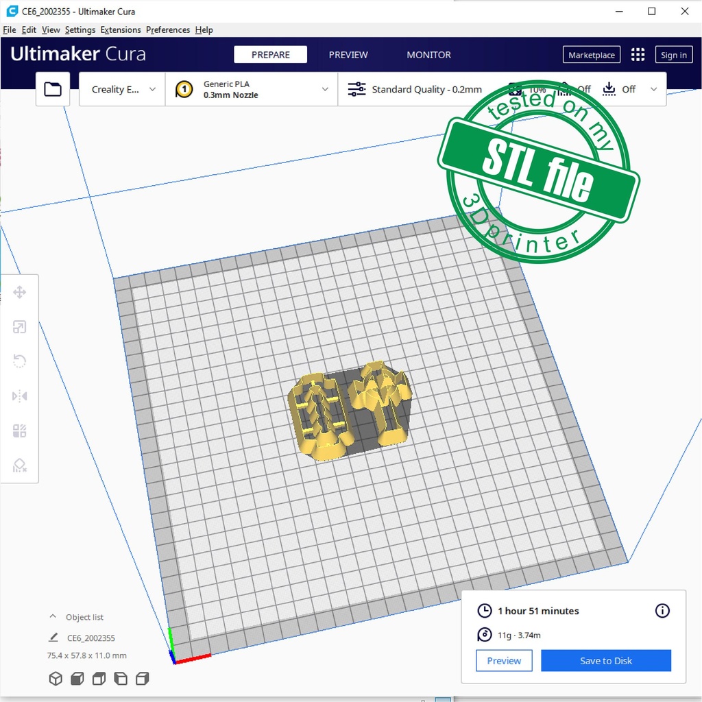Switch to 3D perspective view cube icon
Image resolution: width=702 pixels, height=702 pixels.
[56, 679]
